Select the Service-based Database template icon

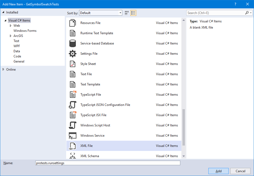pos(72,43)
